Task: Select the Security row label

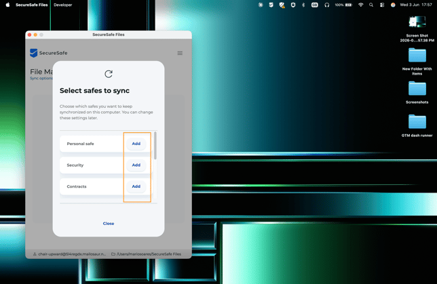Action: pos(75,165)
